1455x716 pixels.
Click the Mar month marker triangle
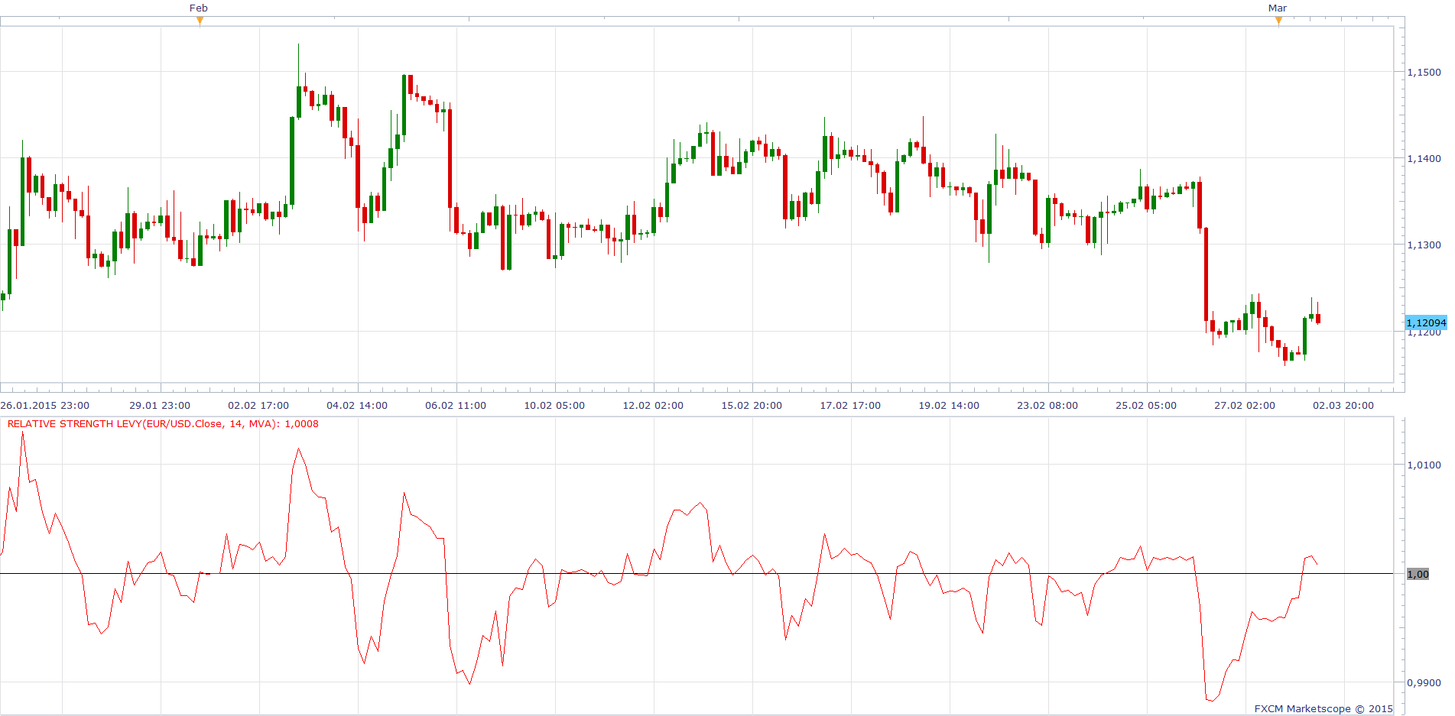coord(1278,21)
